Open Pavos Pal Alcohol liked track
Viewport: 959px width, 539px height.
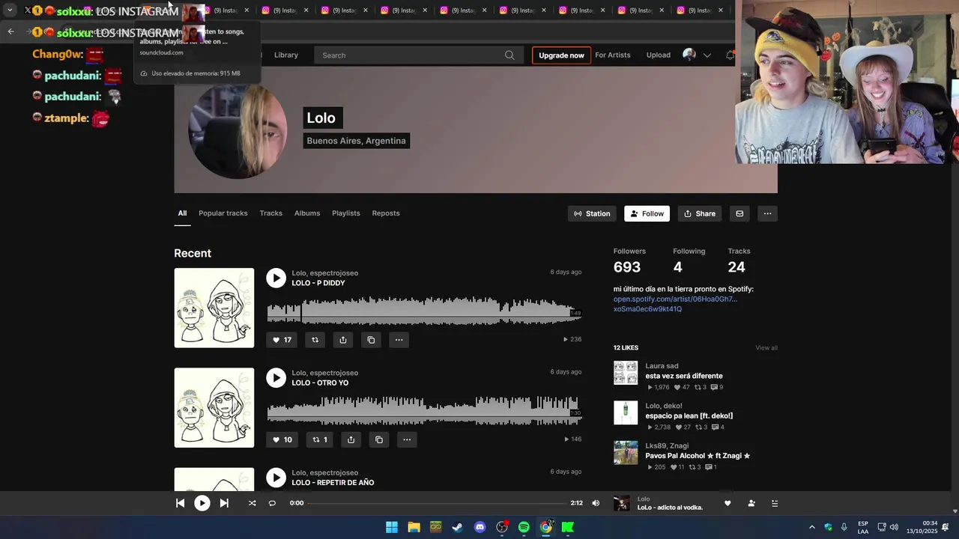[x=698, y=455]
